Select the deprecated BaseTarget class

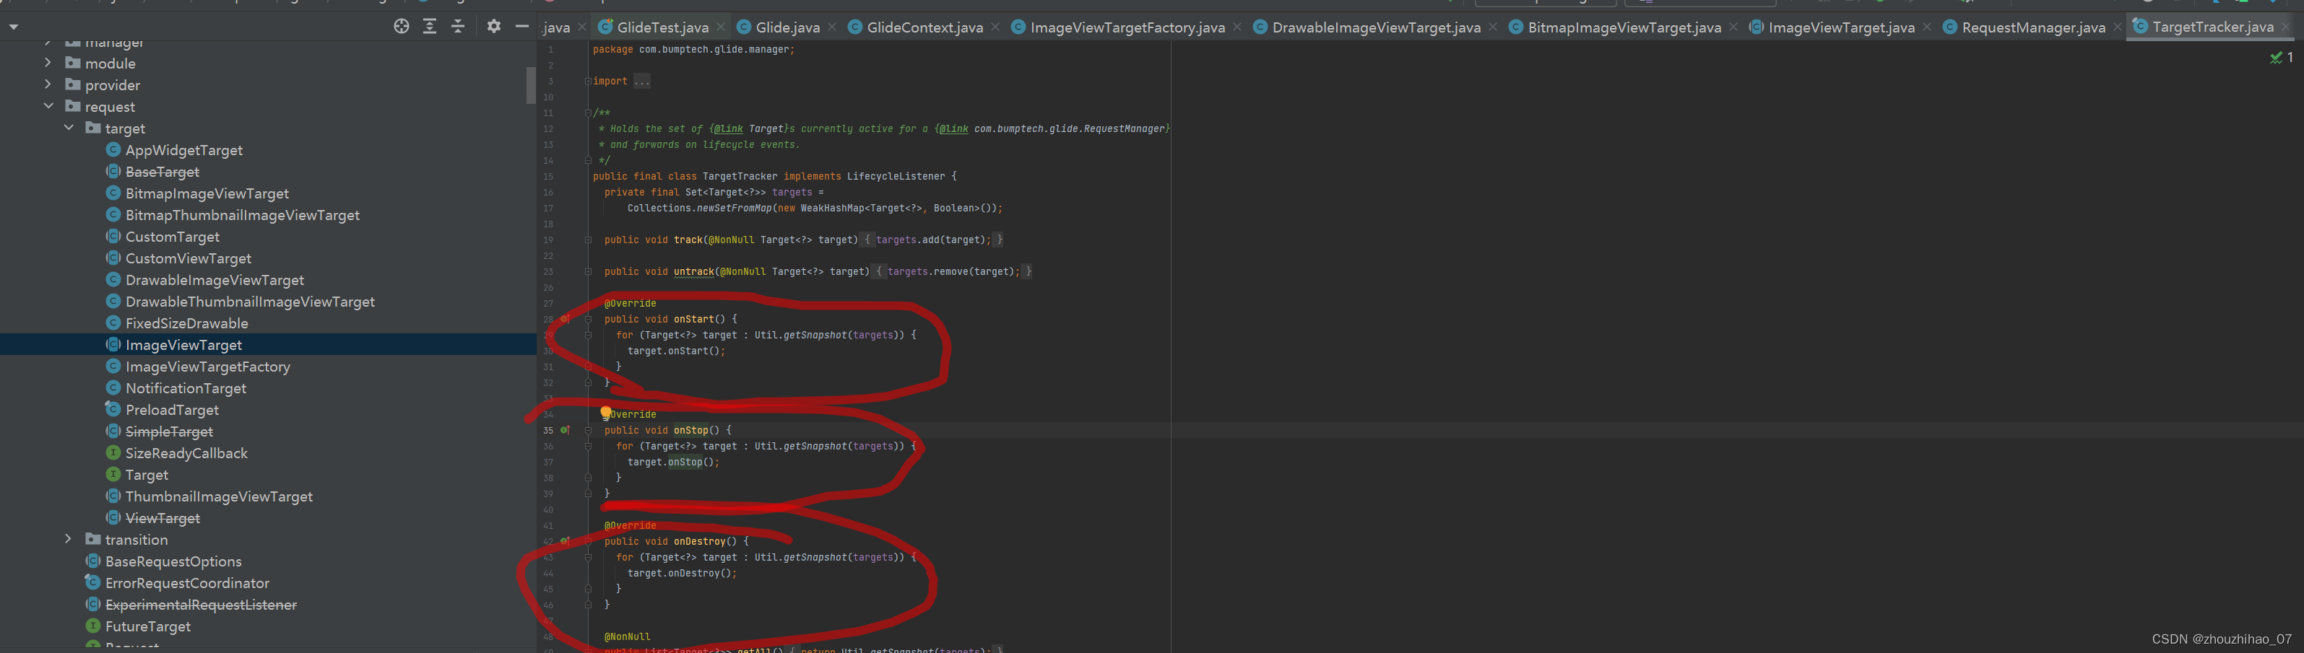[x=162, y=172]
